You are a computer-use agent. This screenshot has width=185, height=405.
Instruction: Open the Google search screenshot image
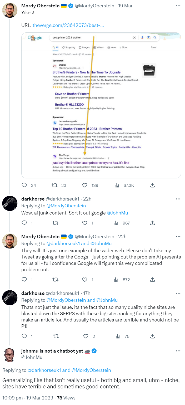[101, 105]
